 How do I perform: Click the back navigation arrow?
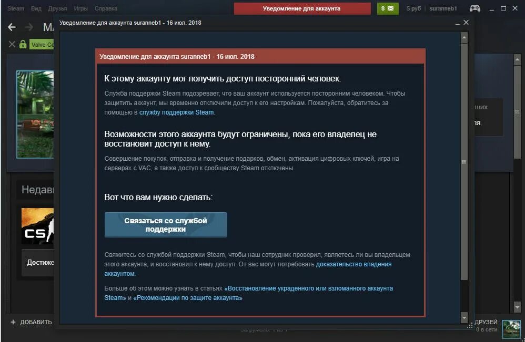point(12,27)
